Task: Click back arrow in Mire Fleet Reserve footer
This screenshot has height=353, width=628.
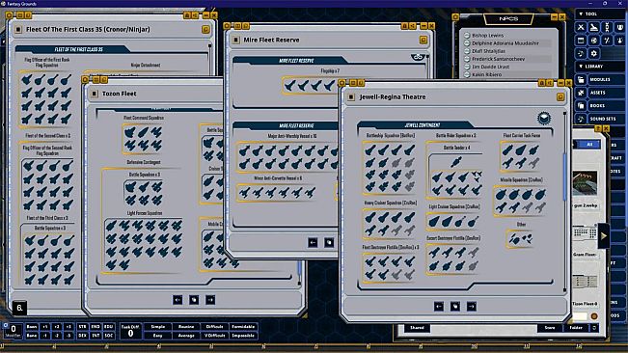Action: click(313, 242)
